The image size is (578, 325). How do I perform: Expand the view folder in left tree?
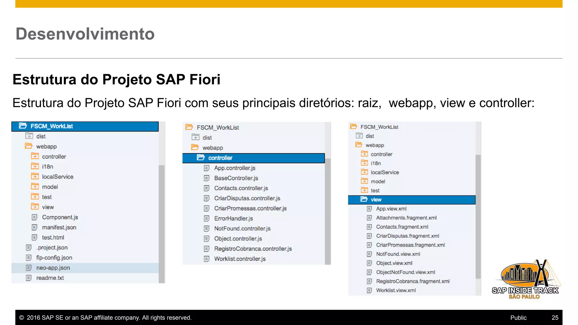click(35, 207)
